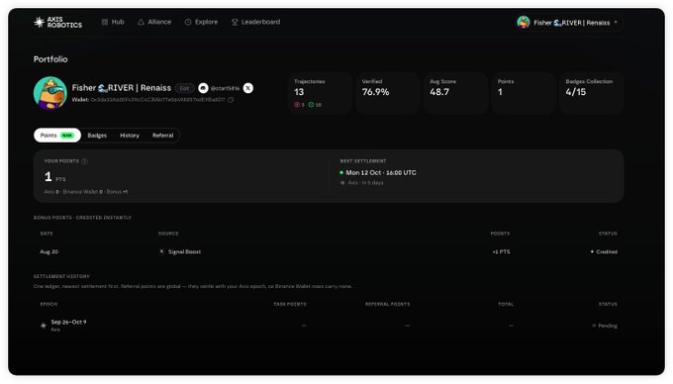Click the wallet address text

[157, 100]
